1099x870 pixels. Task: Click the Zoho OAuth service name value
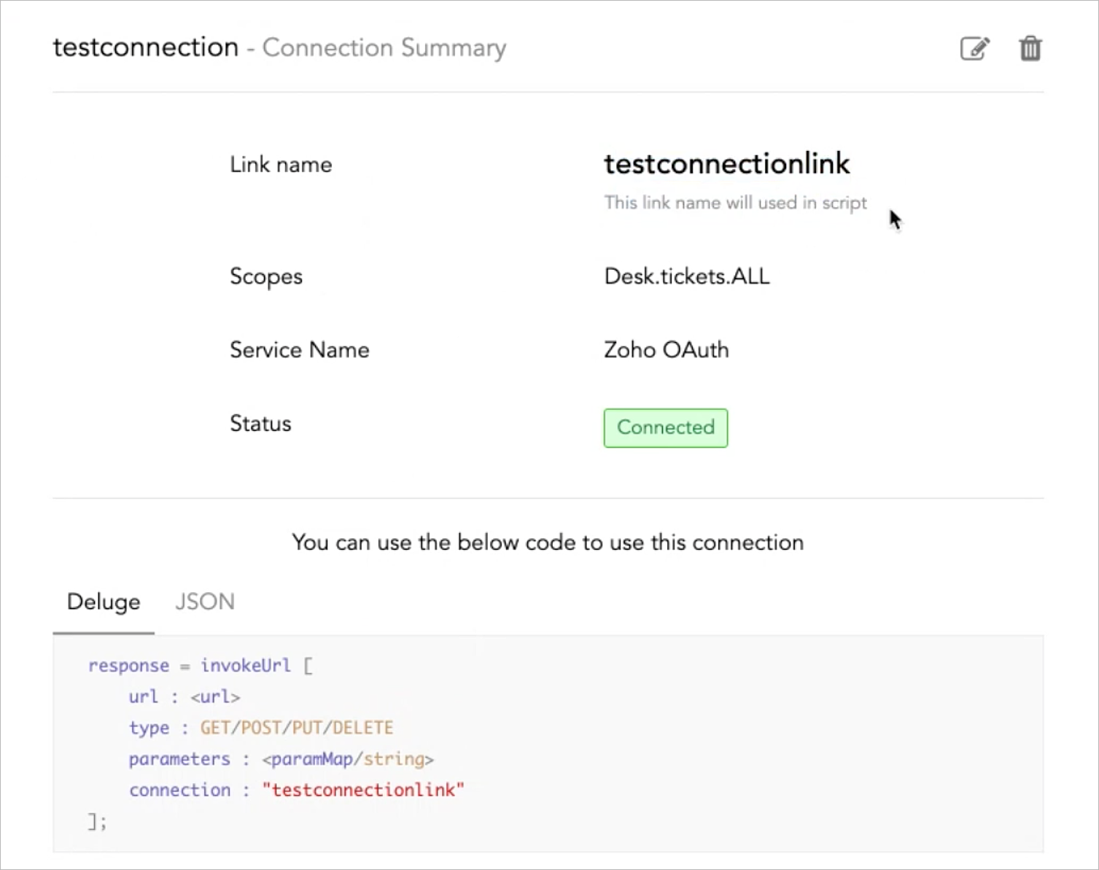(666, 350)
